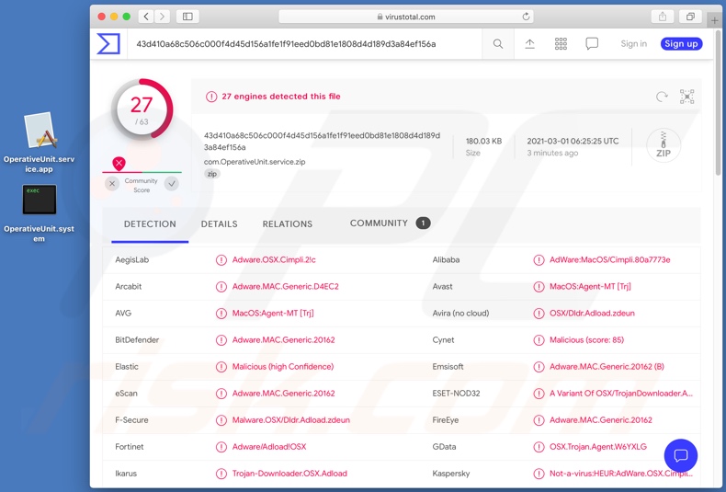Select the OperativeUnit.service.app desktop icon
The image size is (726, 492).
click(x=39, y=143)
